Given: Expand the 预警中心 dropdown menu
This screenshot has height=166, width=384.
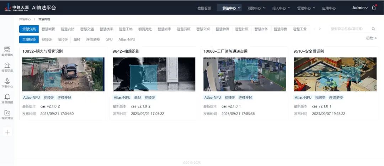Looking at the screenshot, I should (256, 8).
